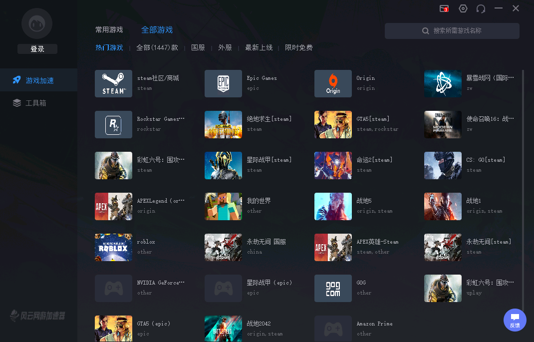Select GTA5 (epic) thumbnail
Screen dimensions: 534x342
(x=113, y=329)
